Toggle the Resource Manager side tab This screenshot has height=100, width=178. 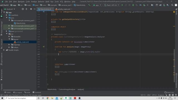coord(1,28)
